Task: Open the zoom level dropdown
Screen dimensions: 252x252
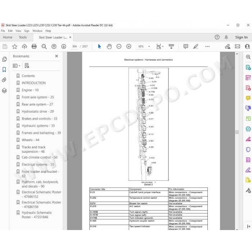Action: click(149, 46)
